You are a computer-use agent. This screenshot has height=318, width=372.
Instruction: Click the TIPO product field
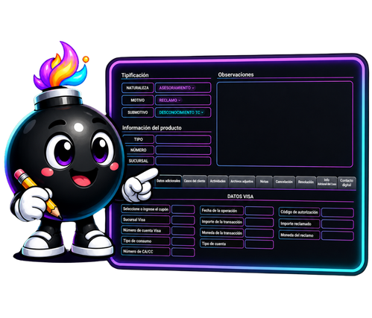[183, 139]
